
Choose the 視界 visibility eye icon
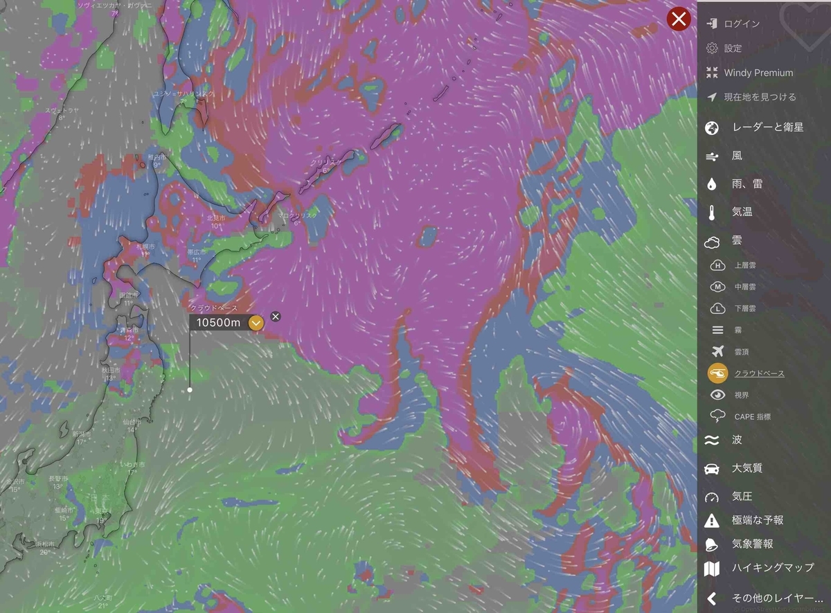pyautogui.click(x=718, y=395)
